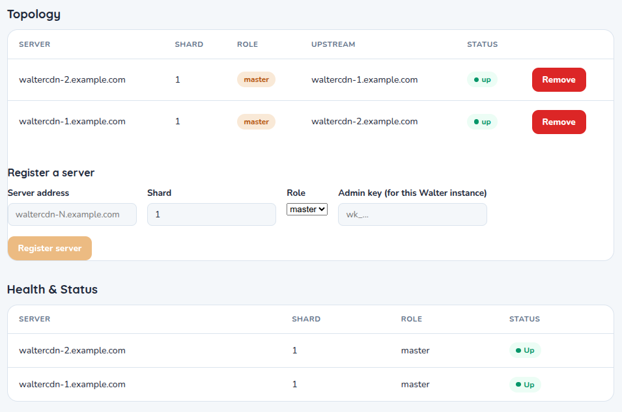Select waltercdn-2.example.com in the Health & Status table
The width and height of the screenshot is (622, 412).
pos(72,351)
